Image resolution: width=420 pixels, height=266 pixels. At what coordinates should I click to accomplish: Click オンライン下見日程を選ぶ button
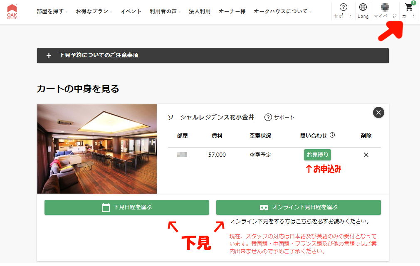(x=298, y=207)
